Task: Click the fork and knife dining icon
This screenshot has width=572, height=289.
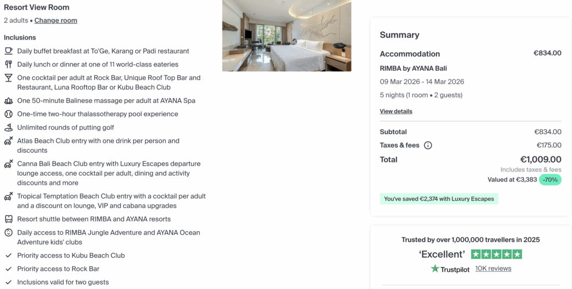Action: pyautogui.click(x=8, y=64)
